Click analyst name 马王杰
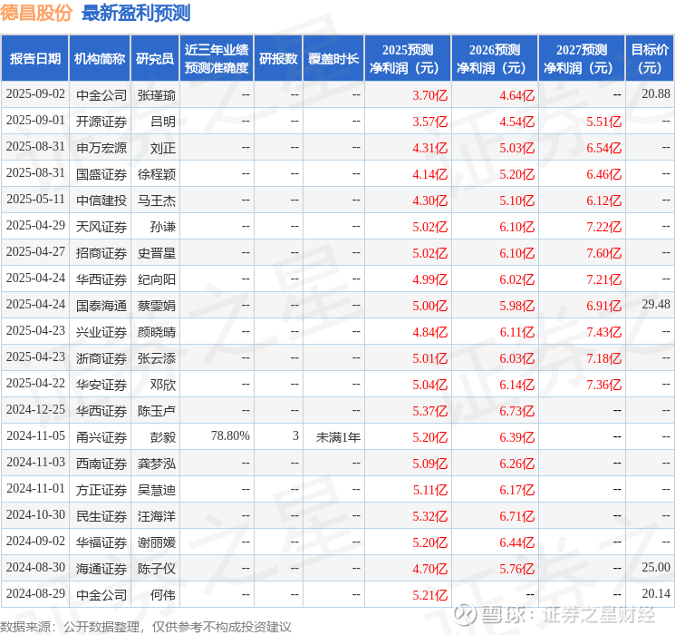The height and width of the screenshot is (635, 675). pyautogui.click(x=157, y=200)
